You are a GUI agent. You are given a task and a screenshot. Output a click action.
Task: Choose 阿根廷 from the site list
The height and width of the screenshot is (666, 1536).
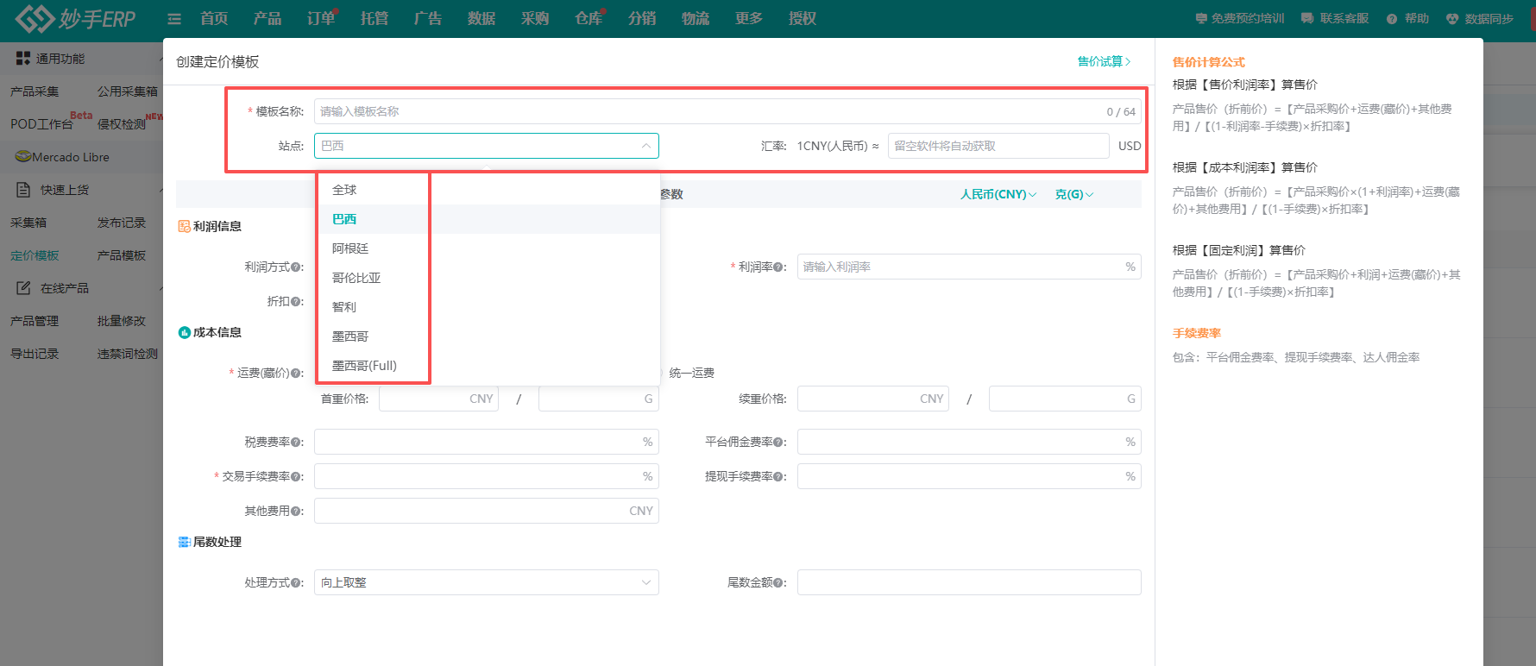point(350,248)
